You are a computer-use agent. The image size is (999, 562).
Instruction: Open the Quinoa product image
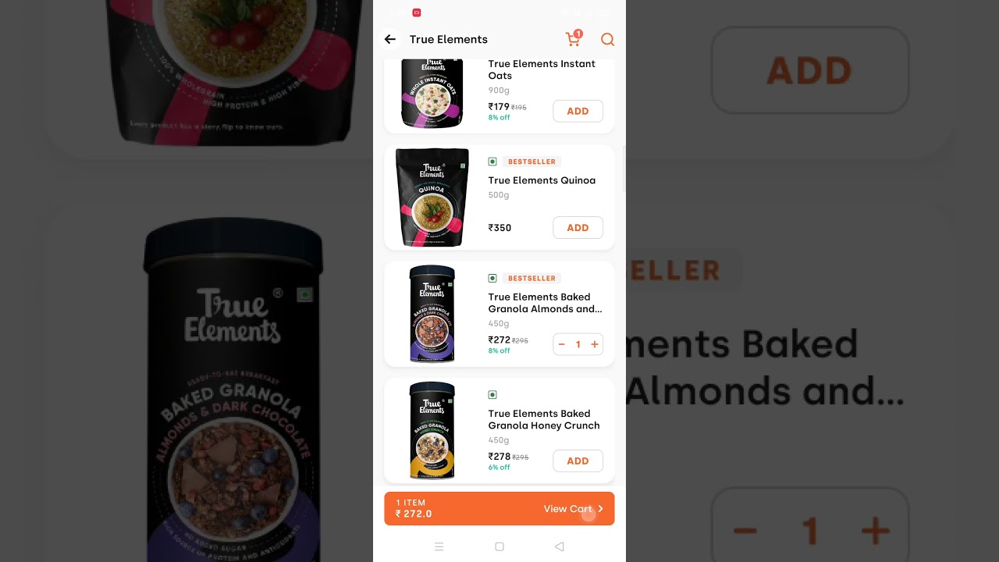[432, 197]
